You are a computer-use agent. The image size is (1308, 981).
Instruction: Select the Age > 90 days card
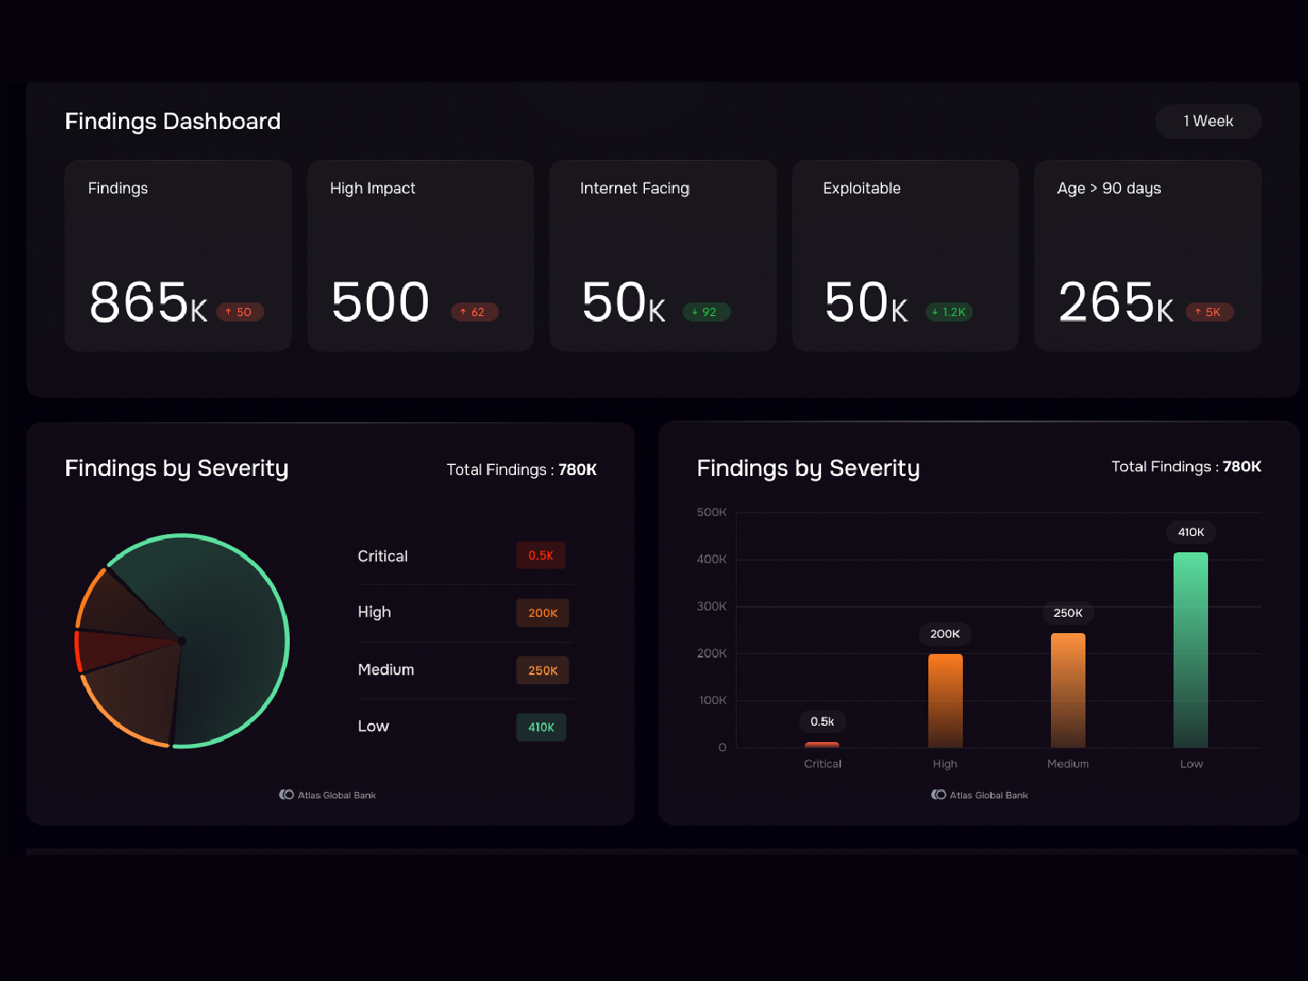(1147, 255)
